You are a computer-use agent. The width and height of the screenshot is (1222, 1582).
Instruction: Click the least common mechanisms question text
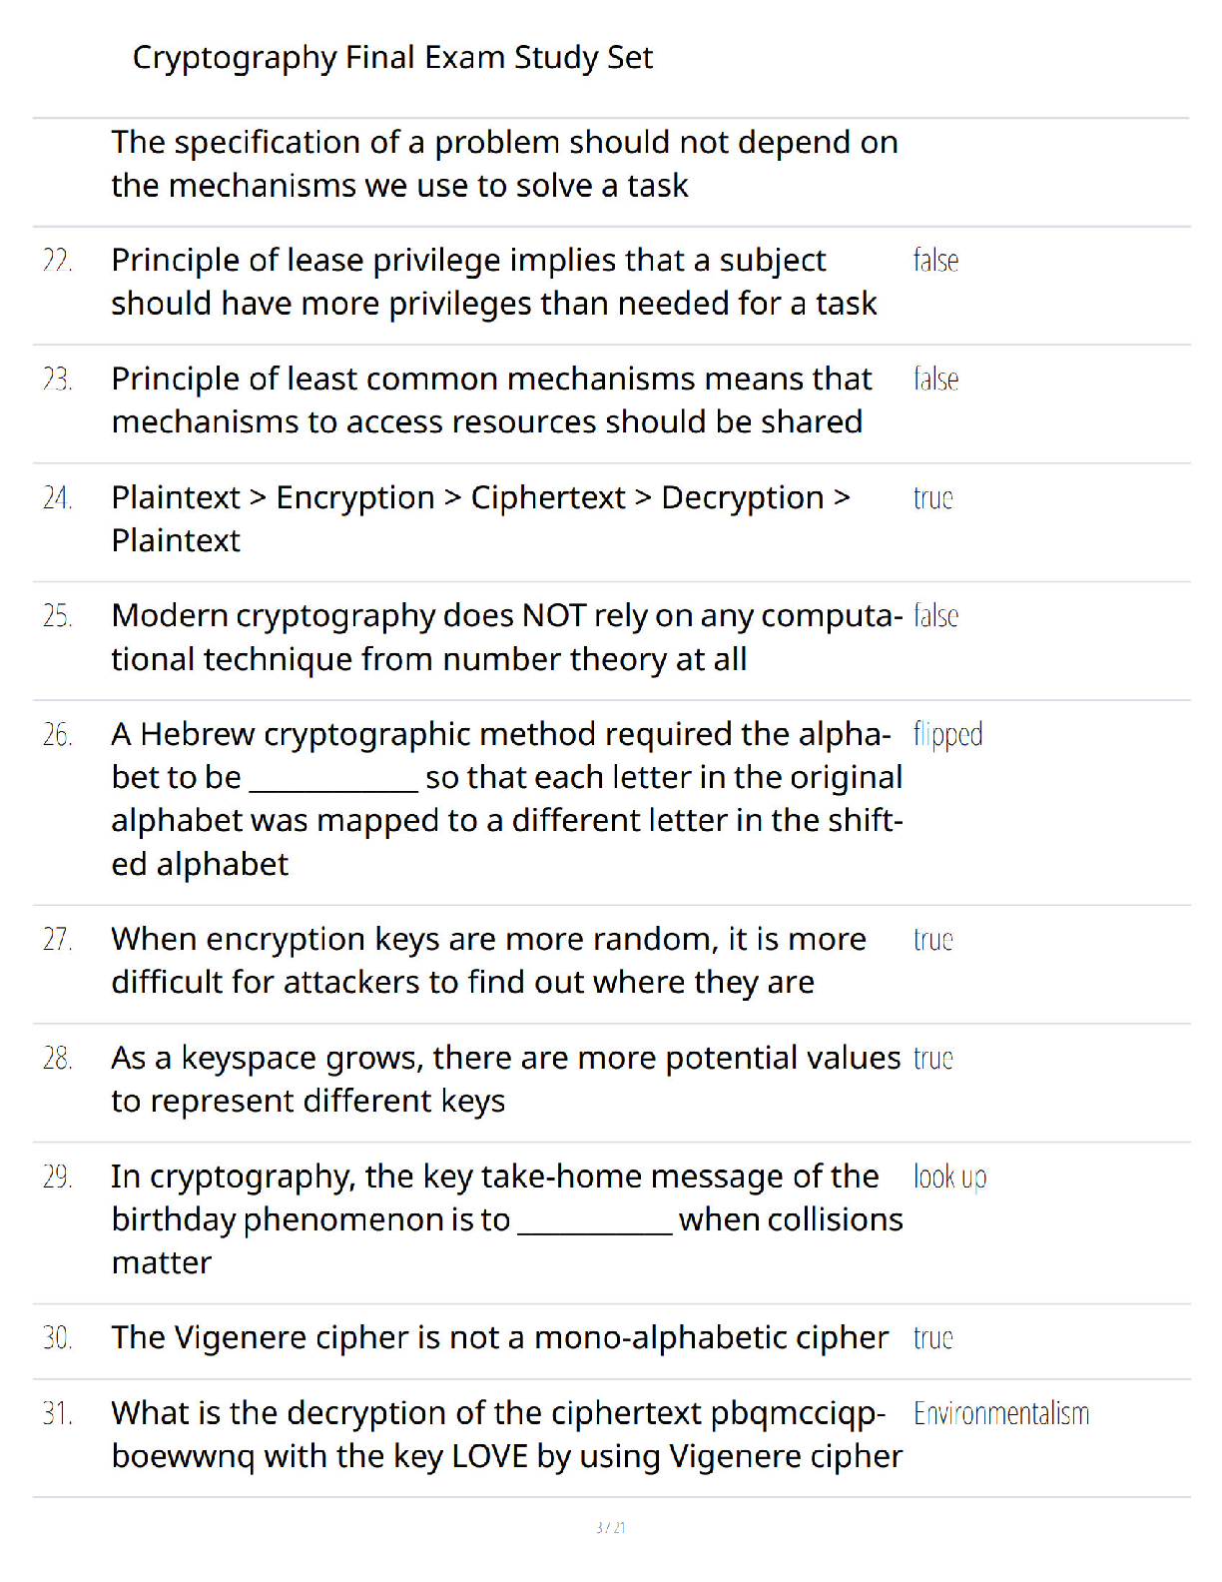point(491,400)
